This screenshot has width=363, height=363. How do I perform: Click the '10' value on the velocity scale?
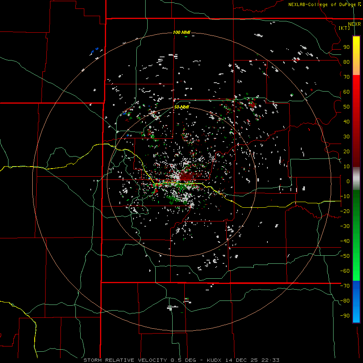[x=346, y=167]
